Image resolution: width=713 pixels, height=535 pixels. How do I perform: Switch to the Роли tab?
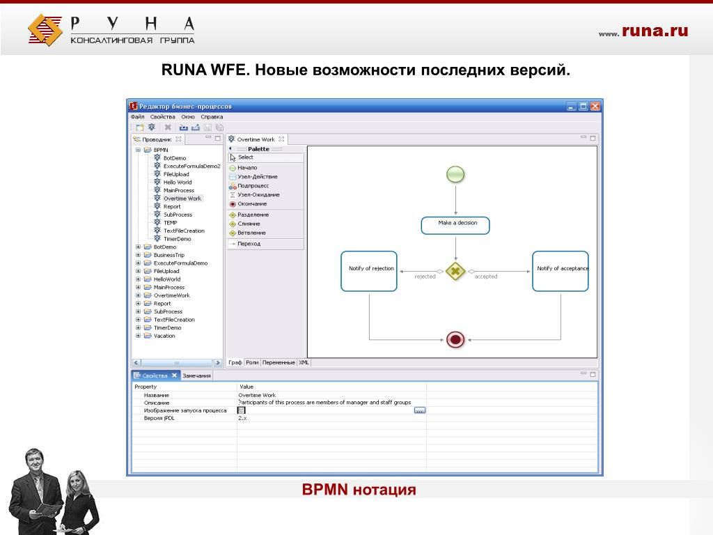(252, 362)
